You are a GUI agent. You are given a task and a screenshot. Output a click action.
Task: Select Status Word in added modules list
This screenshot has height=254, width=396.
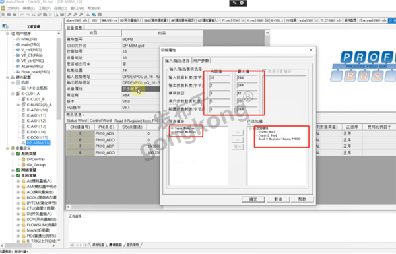tap(267, 132)
